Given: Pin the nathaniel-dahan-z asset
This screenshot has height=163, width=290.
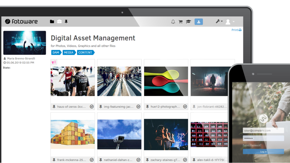Looking at the screenshot, I should pyautogui.click(x=101, y=160).
